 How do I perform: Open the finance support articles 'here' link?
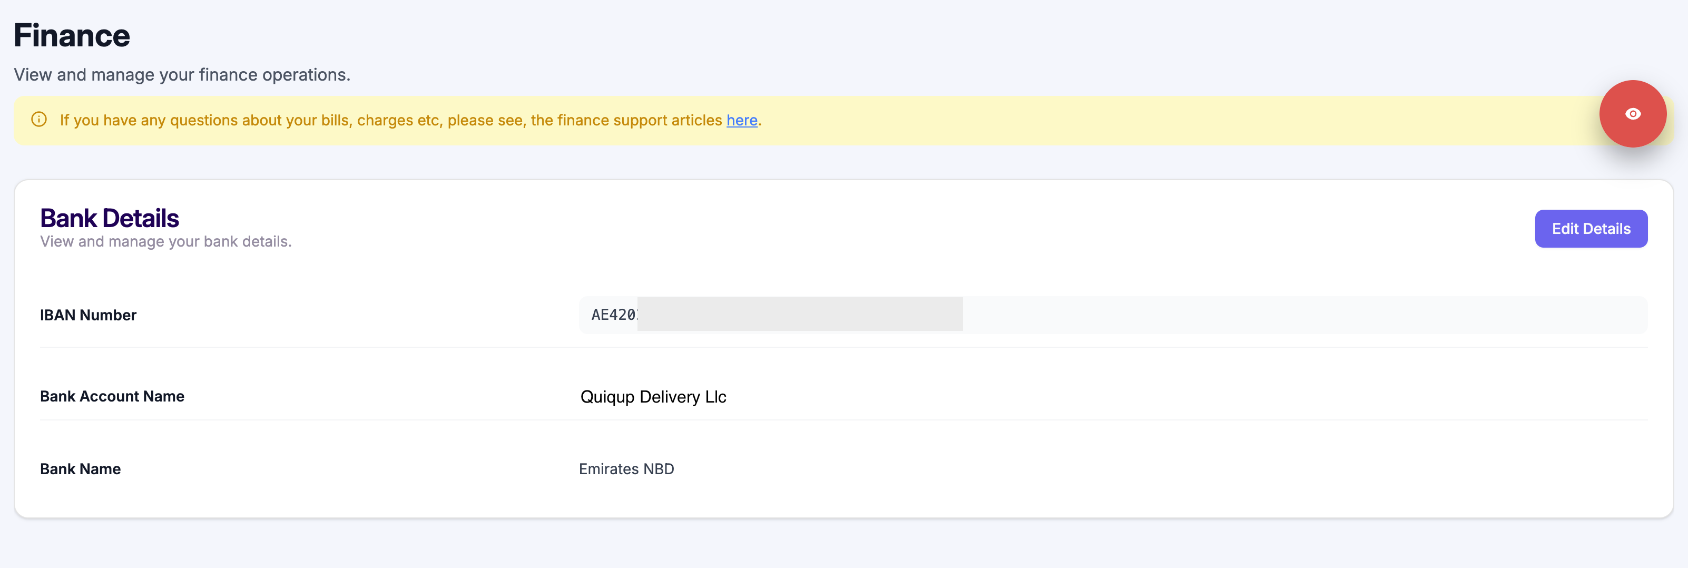[x=741, y=121]
